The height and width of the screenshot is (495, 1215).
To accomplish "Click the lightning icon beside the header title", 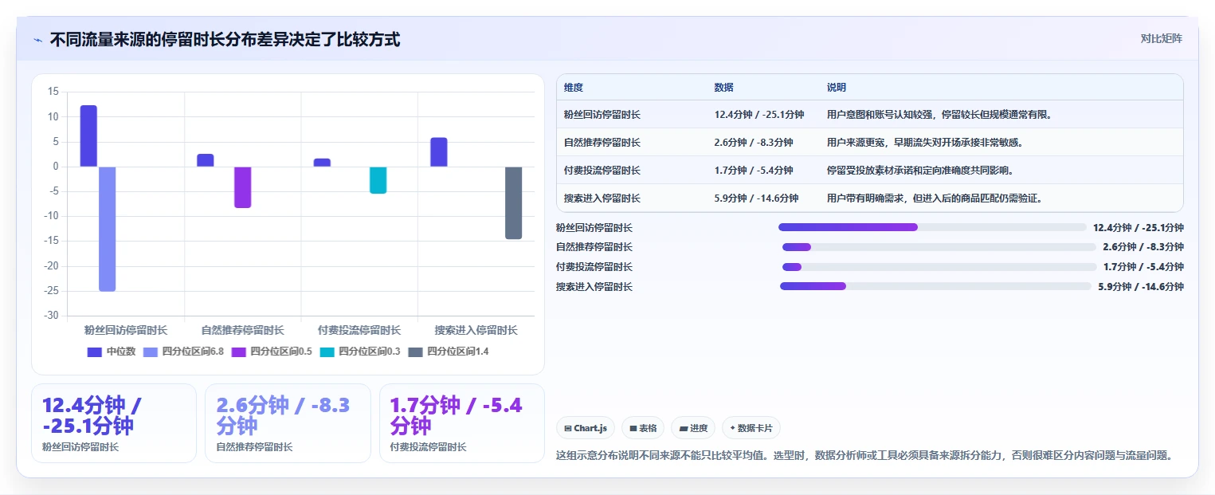I will [37, 40].
